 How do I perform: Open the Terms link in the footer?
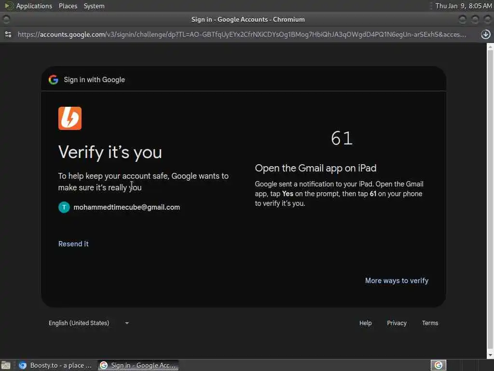[x=430, y=323]
